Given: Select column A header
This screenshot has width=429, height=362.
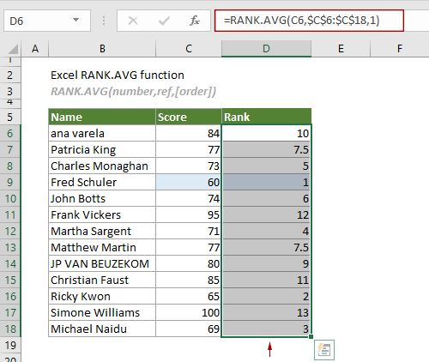Looking at the screenshot, I should pyautogui.click(x=35, y=49).
